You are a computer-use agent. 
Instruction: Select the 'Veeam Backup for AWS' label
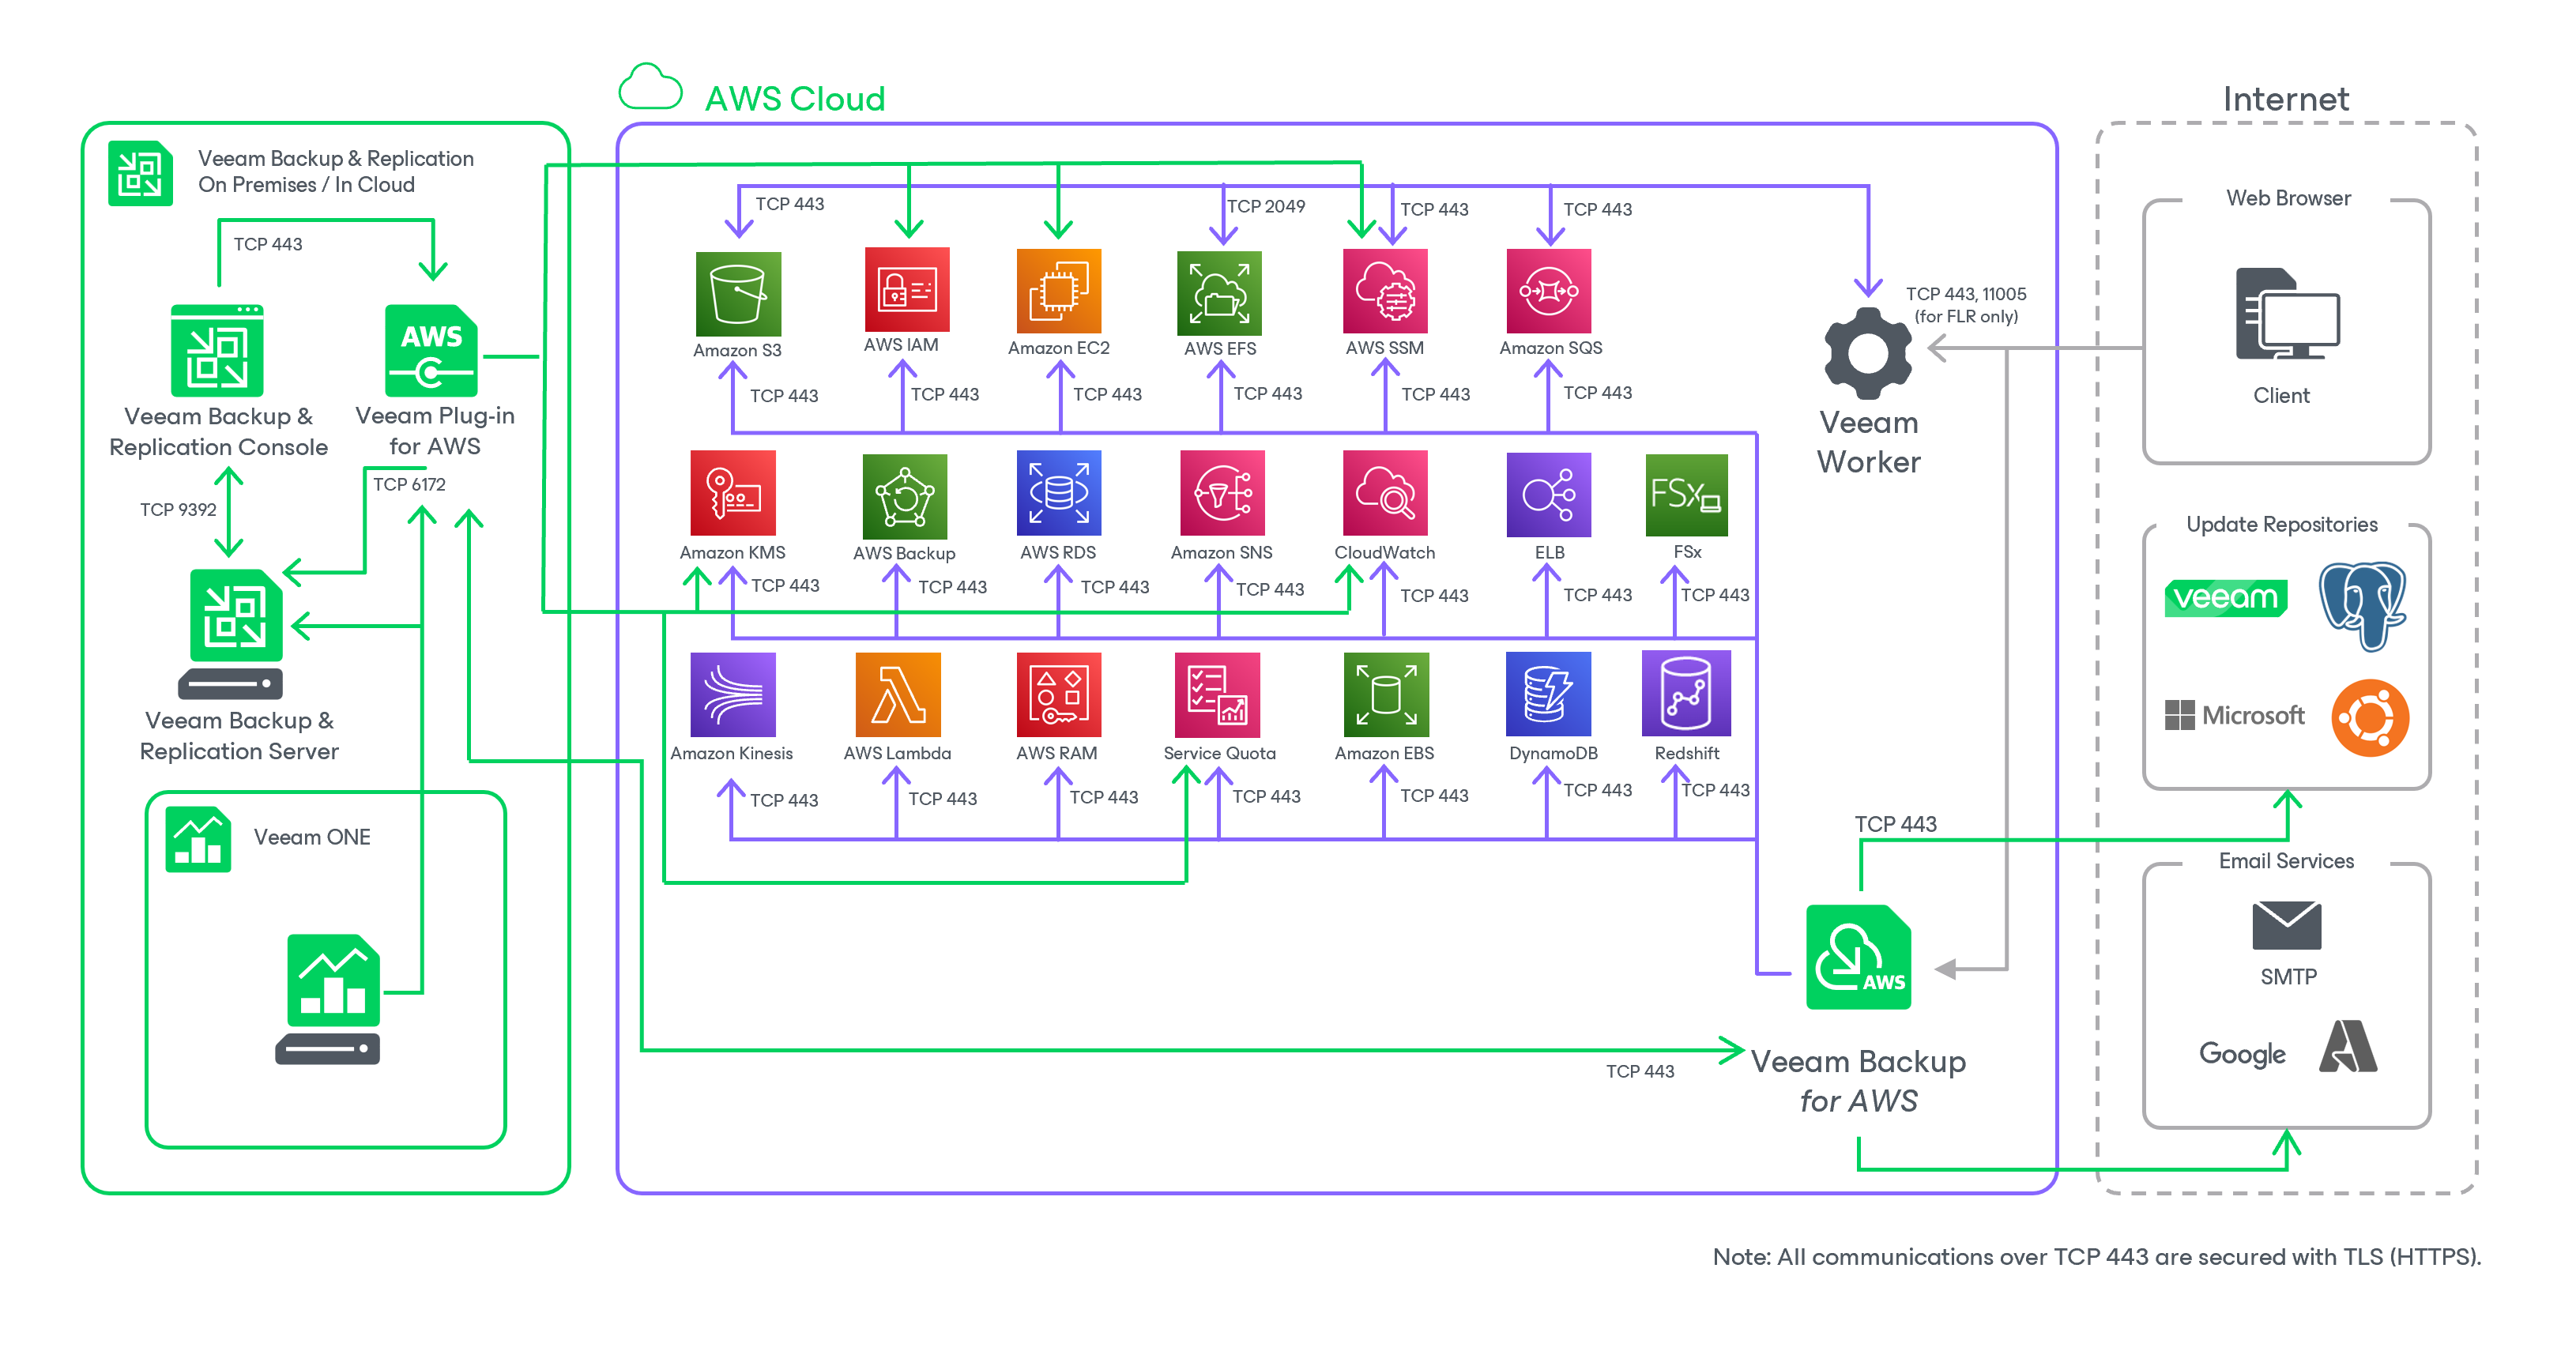click(x=1858, y=1081)
